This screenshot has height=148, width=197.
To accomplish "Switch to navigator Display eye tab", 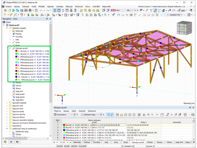I will click(11, 142).
